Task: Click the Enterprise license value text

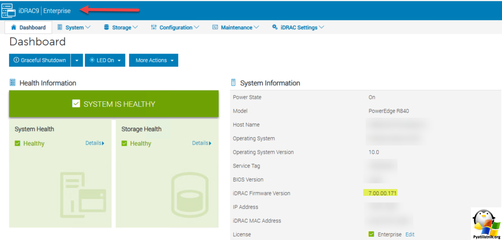Action: (x=390, y=234)
